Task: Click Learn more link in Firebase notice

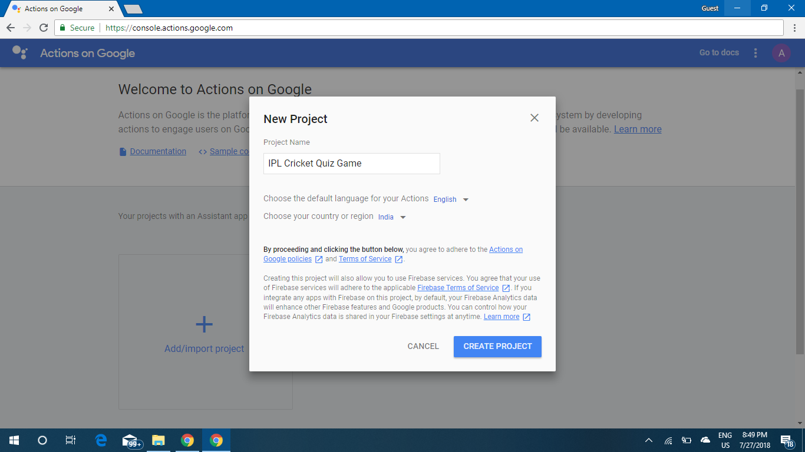Action: point(502,317)
